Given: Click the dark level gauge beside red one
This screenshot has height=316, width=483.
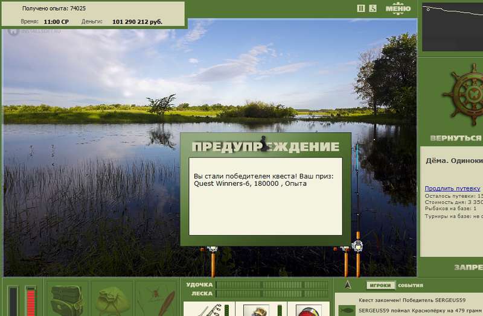Looking at the screenshot, I should (x=13, y=301).
